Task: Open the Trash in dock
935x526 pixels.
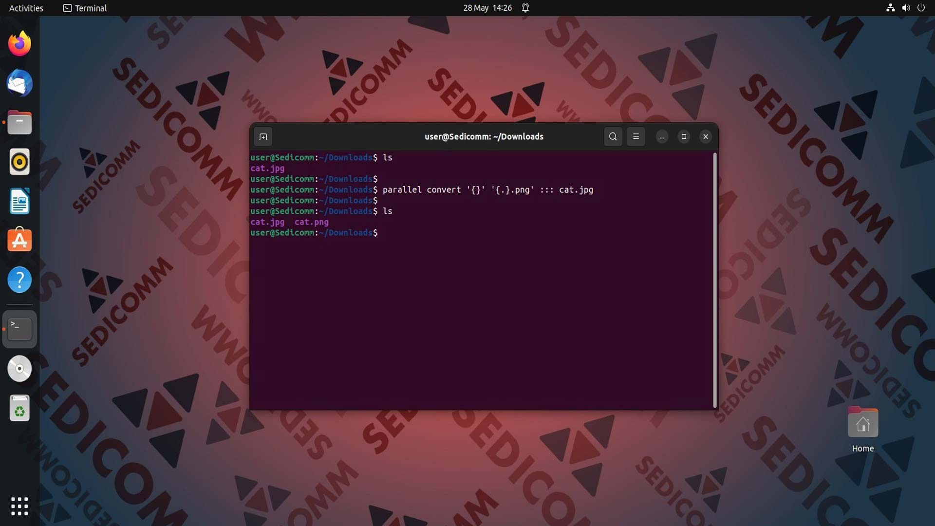Action: coord(19,408)
